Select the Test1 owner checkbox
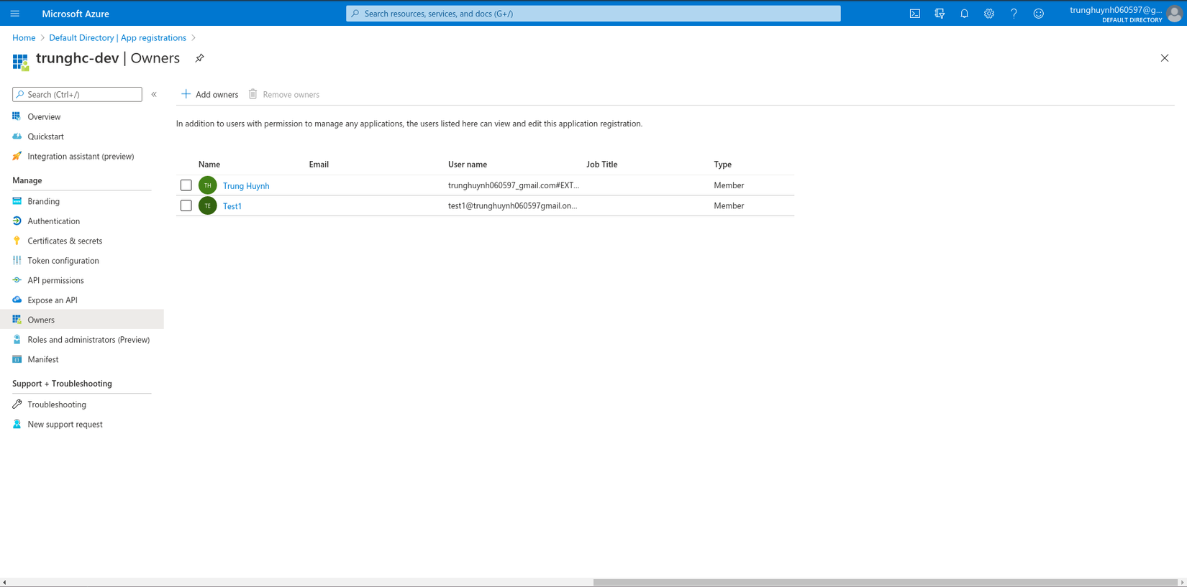 186,205
